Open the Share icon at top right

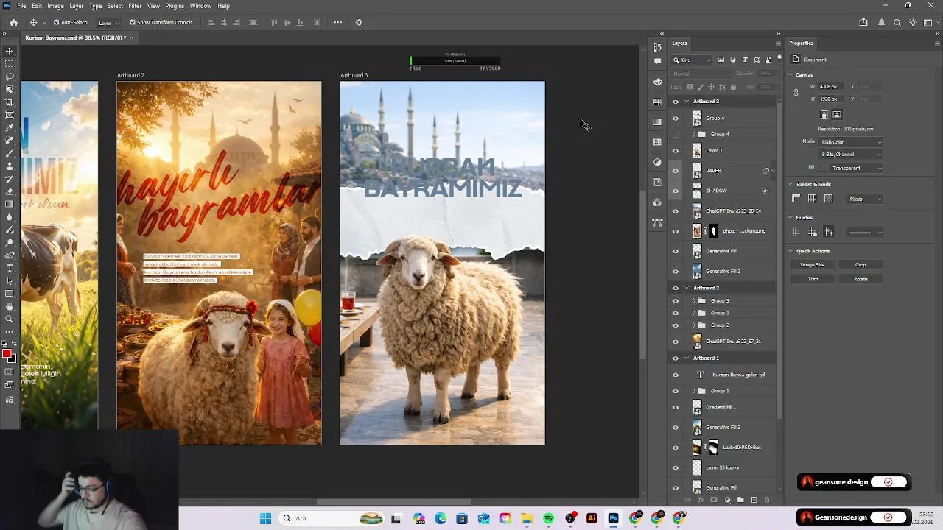[863, 22]
